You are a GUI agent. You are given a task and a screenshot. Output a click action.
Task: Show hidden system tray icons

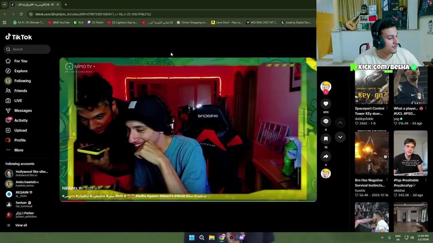(382, 238)
